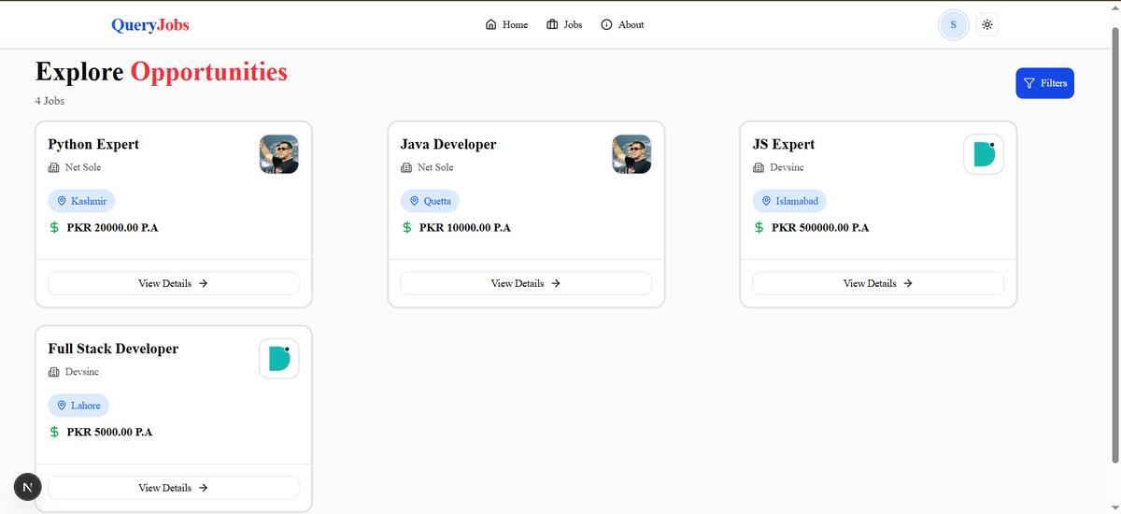
Task: Click the 'PKR 10000.00 P.A' salary
Action: (465, 227)
